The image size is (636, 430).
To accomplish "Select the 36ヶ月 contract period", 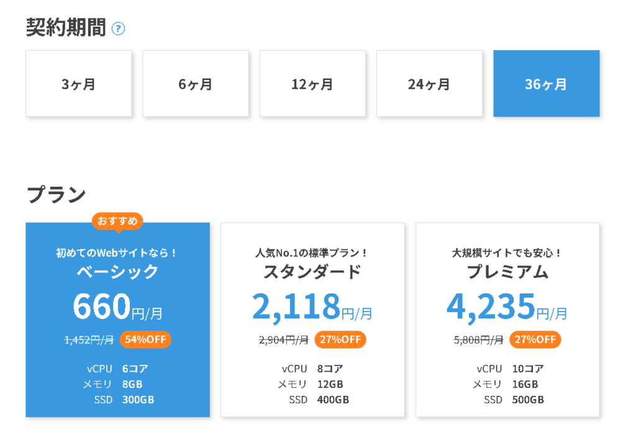I will [x=547, y=84].
